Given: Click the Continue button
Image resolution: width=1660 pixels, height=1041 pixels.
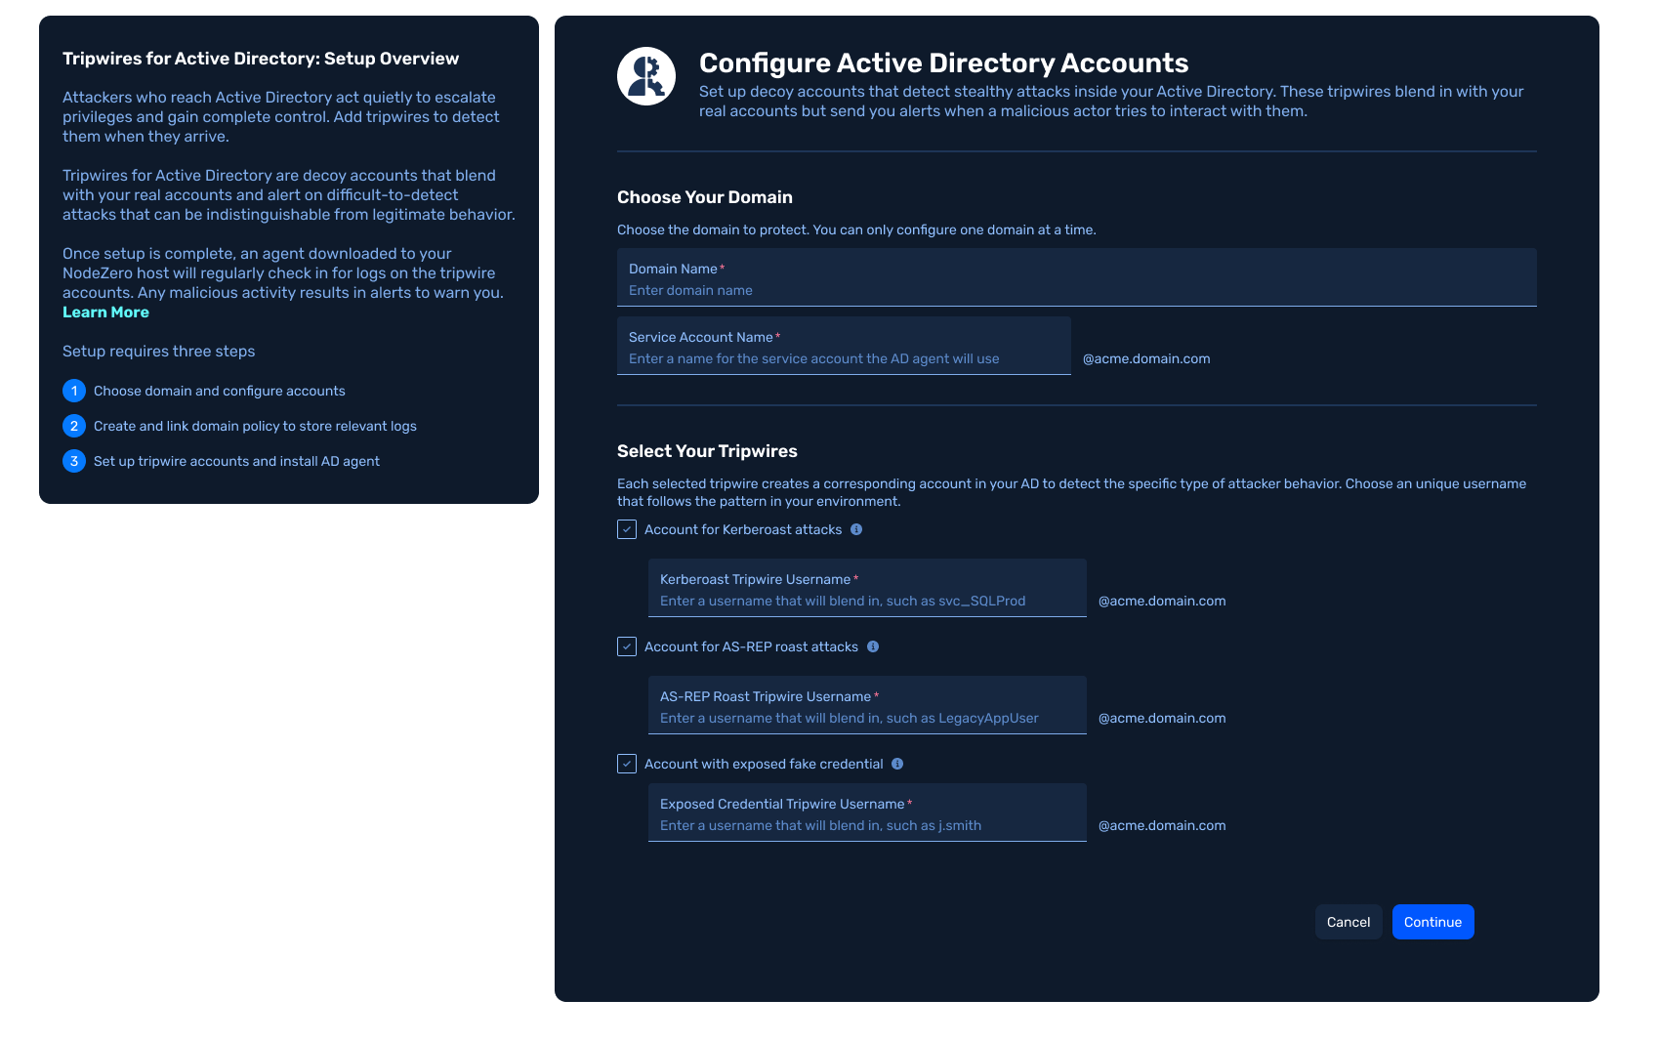Looking at the screenshot, I should click(x=1433, y=922).
